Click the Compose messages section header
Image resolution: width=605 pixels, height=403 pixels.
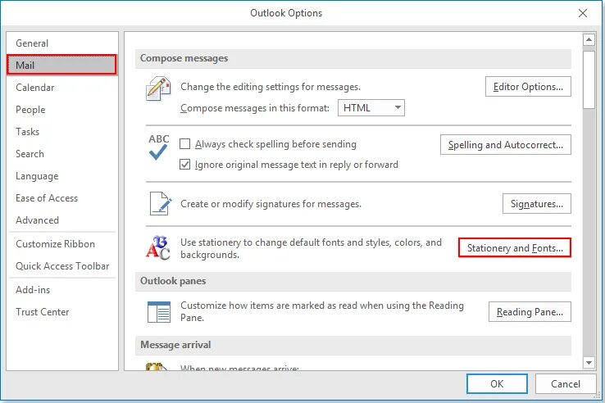(353, 59)
